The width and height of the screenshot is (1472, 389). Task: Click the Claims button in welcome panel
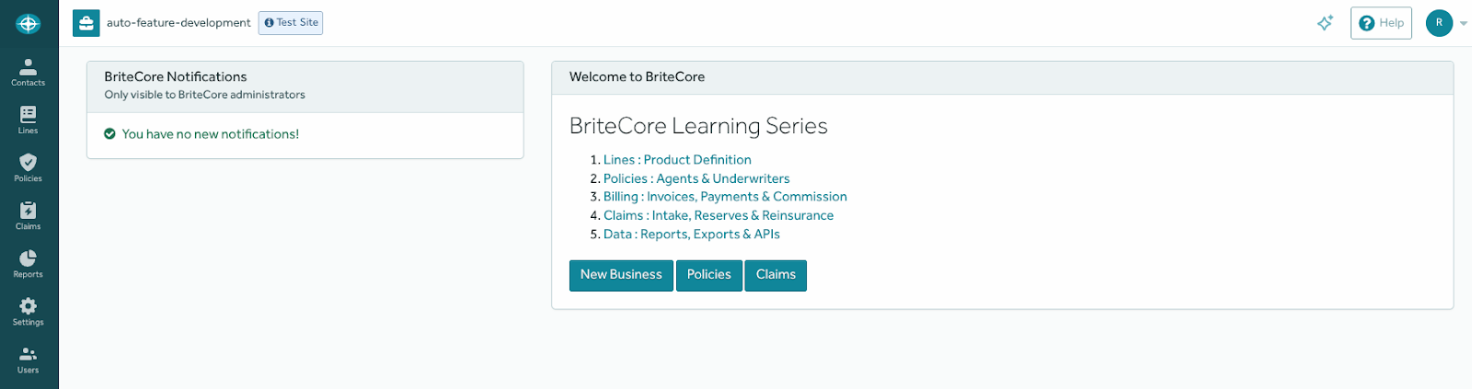click(776, 275)
